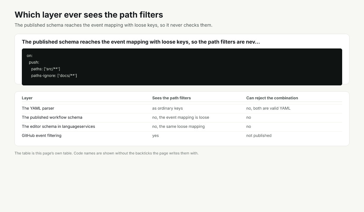Click "The editor schema in languageservices" row label
Screen dimensions: 364x212
point(58,127)
